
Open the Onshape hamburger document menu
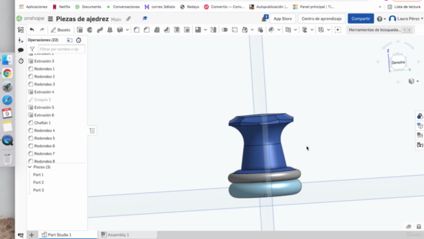pyautogui.click(x=50, y=19)
